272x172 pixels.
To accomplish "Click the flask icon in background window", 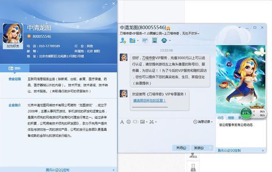I will [193, 168].
